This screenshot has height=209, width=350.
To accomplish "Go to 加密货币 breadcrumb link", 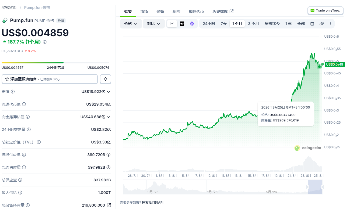I will [x=9, y=8].
